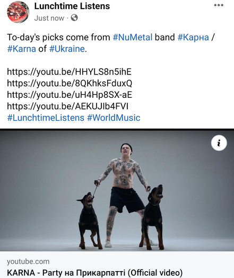Open the three-dot post options menu

pos(219,5)
